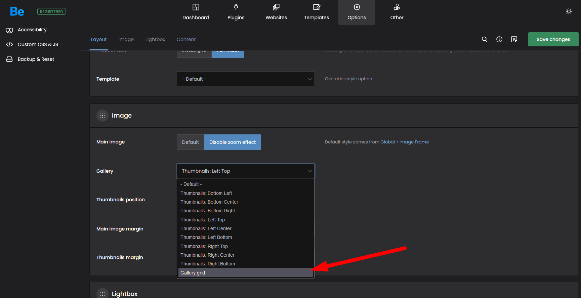The width and height of the screenshot is (581, 298).
Task: Open the changelog notes icon
Action: (x=514, y=39)
